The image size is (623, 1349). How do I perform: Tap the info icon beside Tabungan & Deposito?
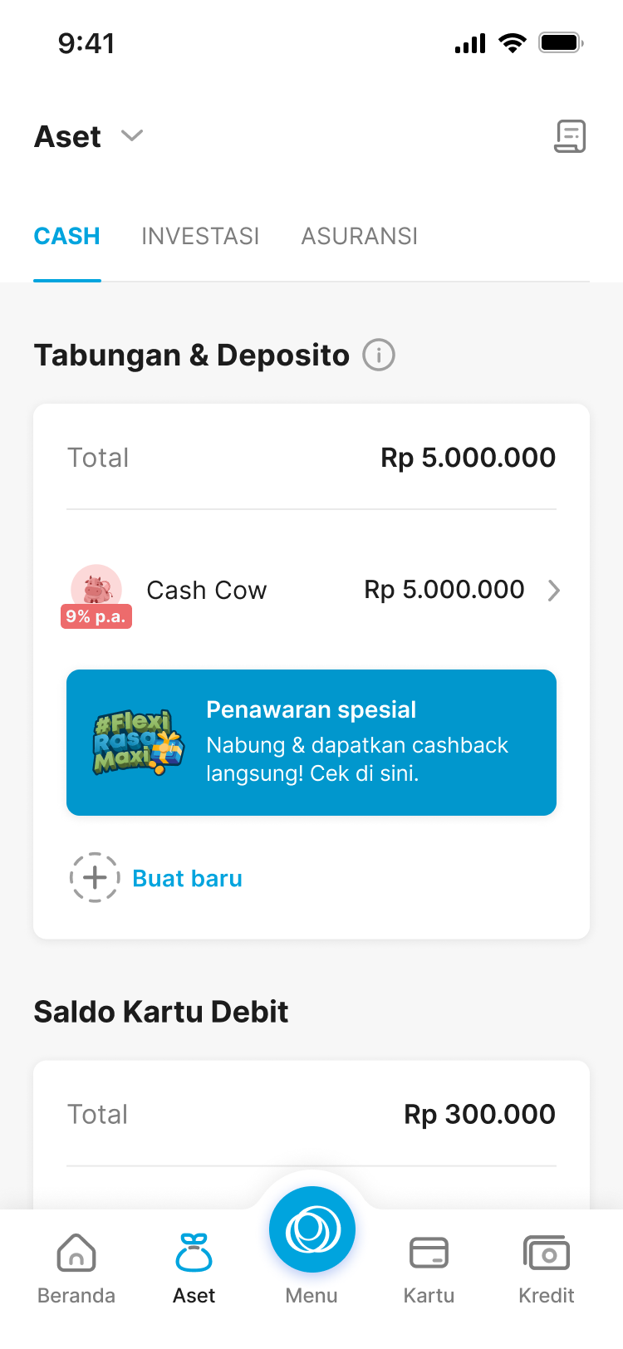tap(379, 356)
